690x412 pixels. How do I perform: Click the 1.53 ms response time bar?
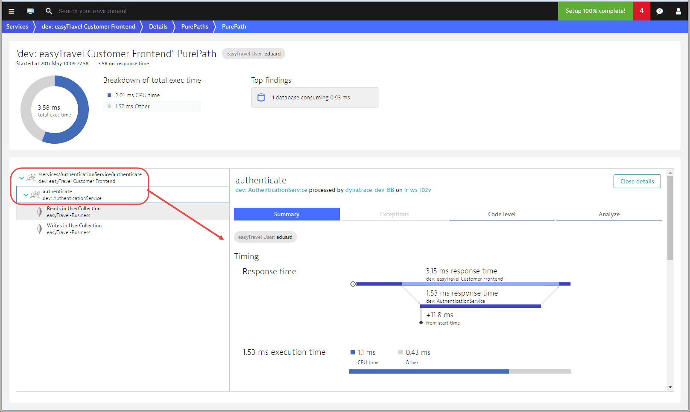pyautogui.click(x=480, y=306)
